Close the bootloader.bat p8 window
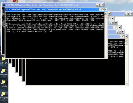The height and width of the screenshot is (103, 133). click(x=102, y=5)
